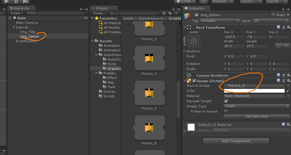Select All Prefabs saved search
Screen dimensions: 291x155
(x=110, y=32)
